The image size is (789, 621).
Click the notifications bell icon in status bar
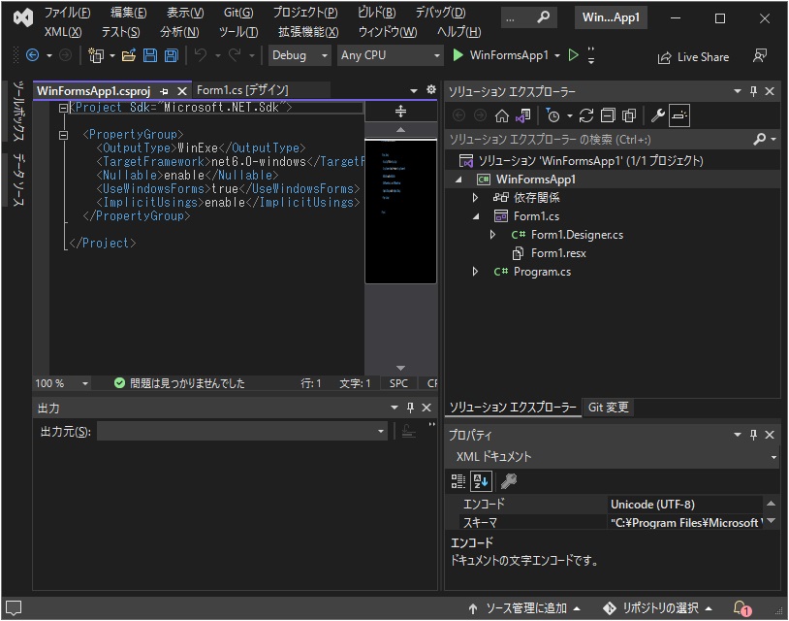coord(741,608)
